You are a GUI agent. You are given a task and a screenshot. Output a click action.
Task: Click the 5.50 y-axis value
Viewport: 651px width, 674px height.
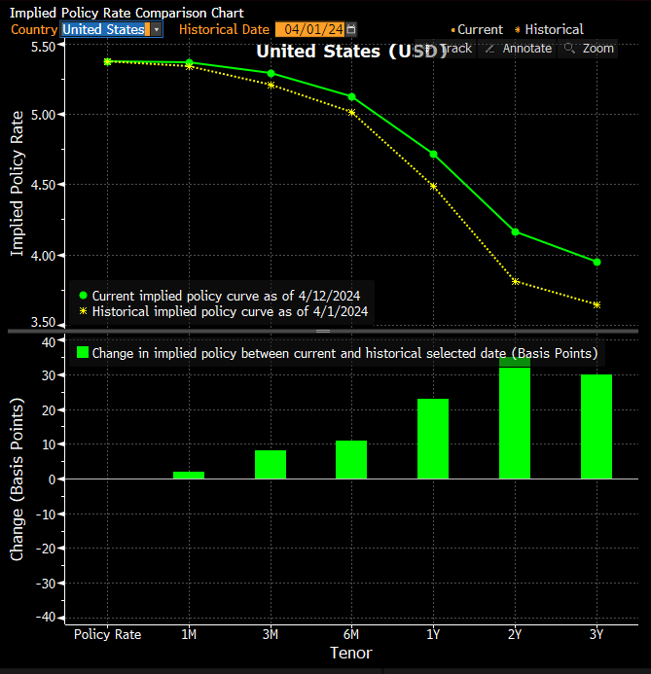[43, 47]
